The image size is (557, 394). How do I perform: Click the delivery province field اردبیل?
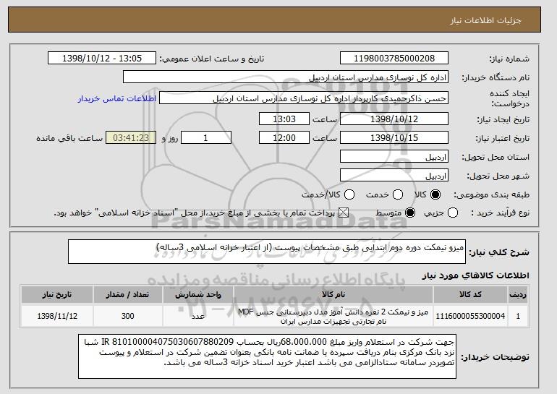pyautogui.click(x=394, y=157)
